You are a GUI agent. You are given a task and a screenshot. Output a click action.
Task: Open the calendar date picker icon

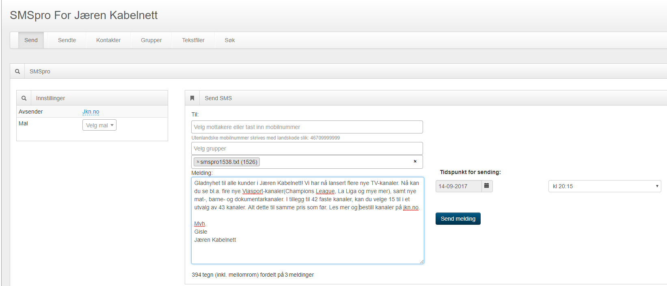[x=487, y=186]
